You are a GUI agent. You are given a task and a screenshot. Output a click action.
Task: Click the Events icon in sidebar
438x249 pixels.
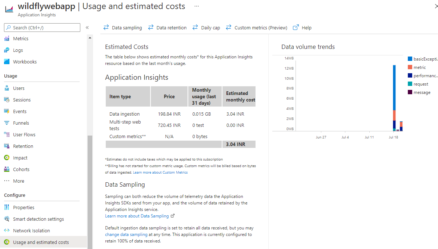[7, 112]
